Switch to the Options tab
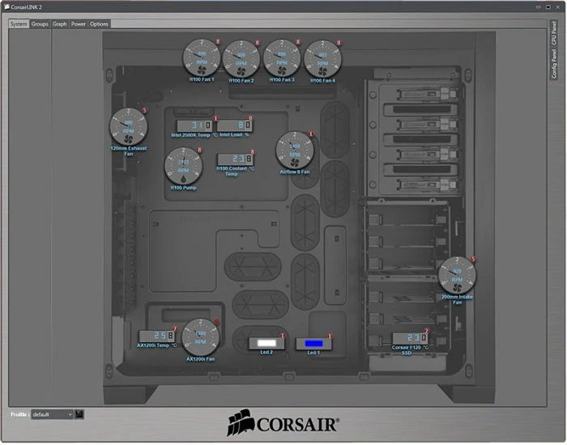 pyautogui.click(x=99, y=23)
